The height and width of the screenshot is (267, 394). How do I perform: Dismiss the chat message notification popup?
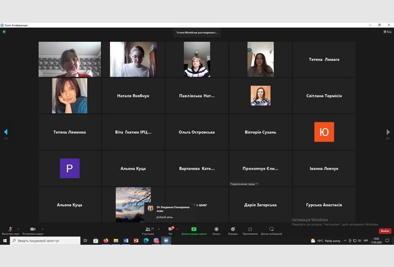click(194, 205)
